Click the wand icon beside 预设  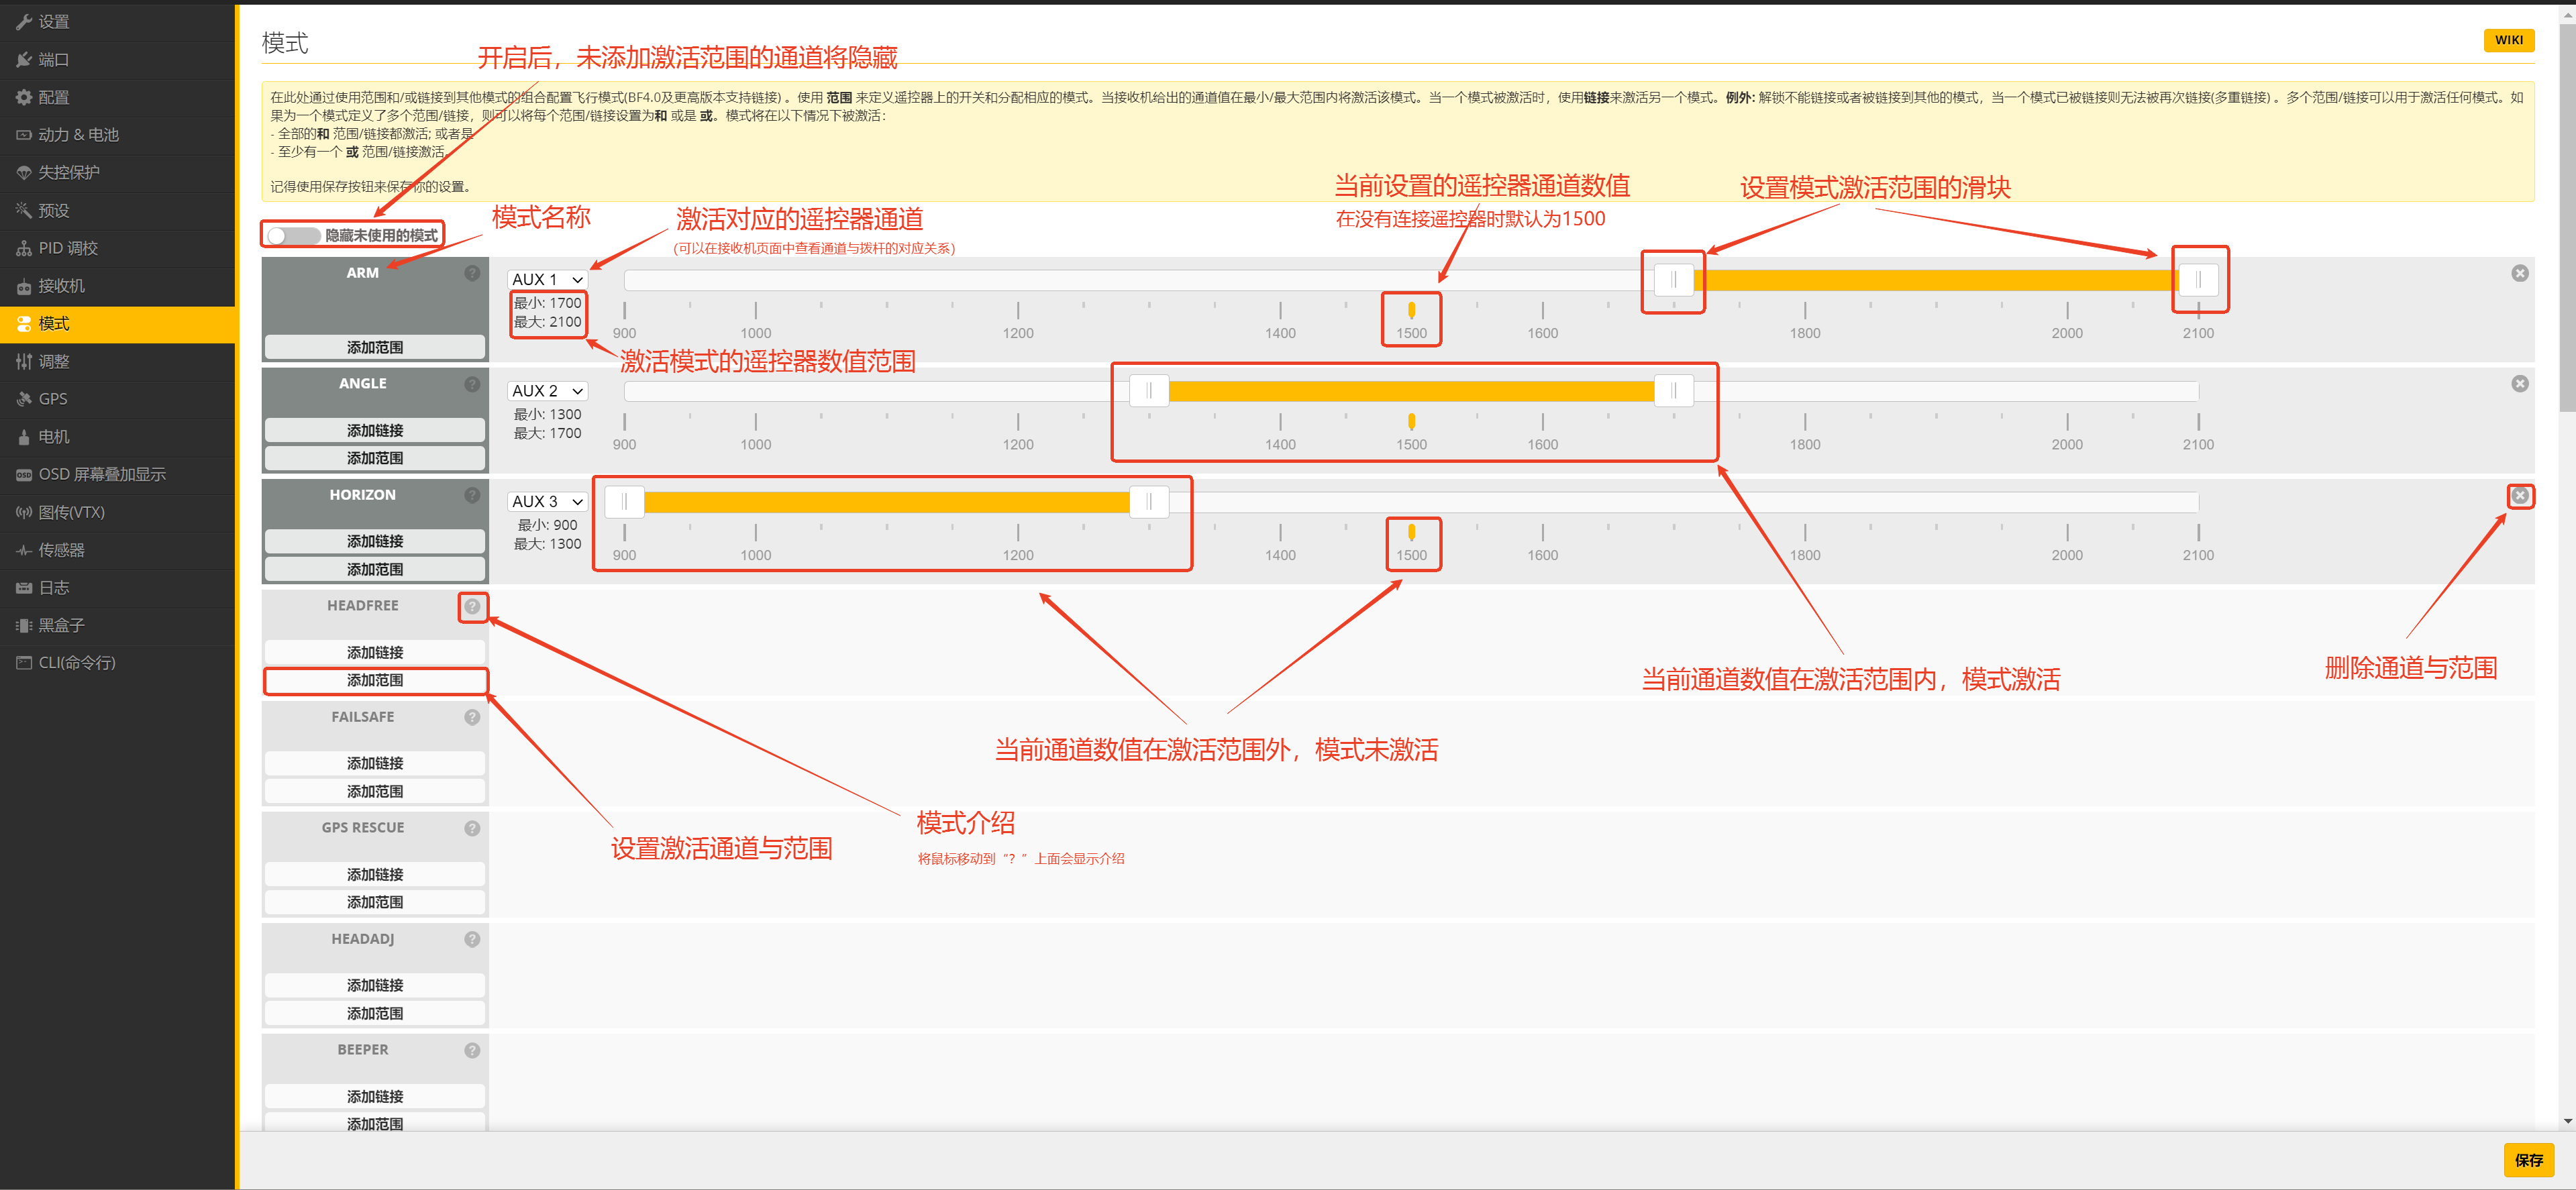coord(24,210)
